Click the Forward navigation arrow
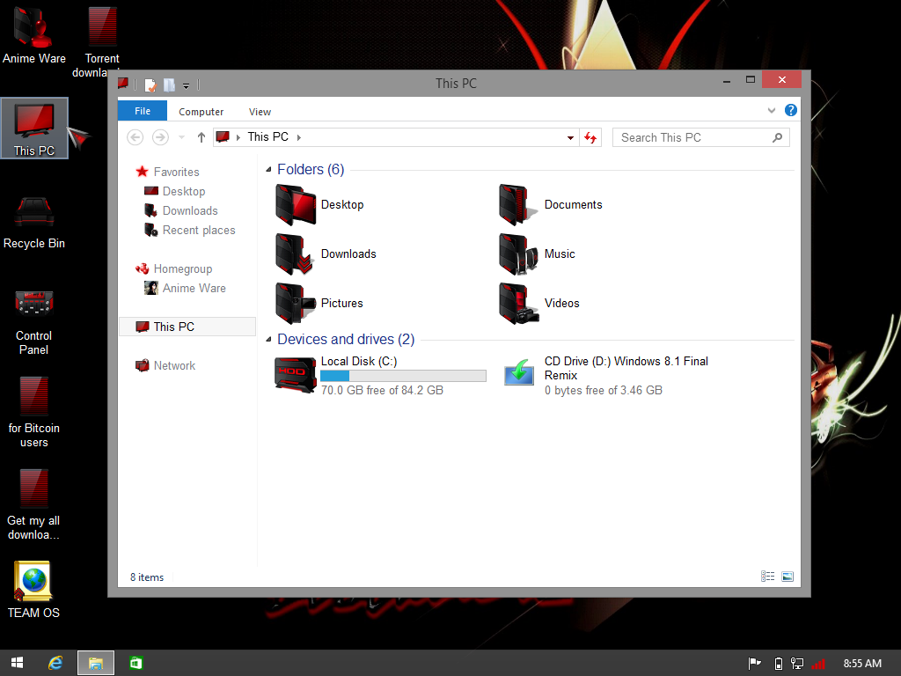Image resolution: width=901 pixels, height=676 pixels. coord(160,137)
